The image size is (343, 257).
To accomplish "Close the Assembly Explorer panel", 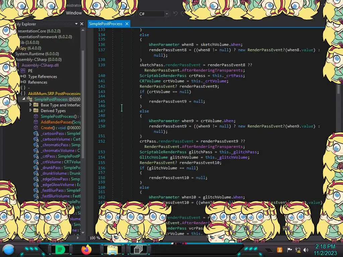I will click(82, 24).
